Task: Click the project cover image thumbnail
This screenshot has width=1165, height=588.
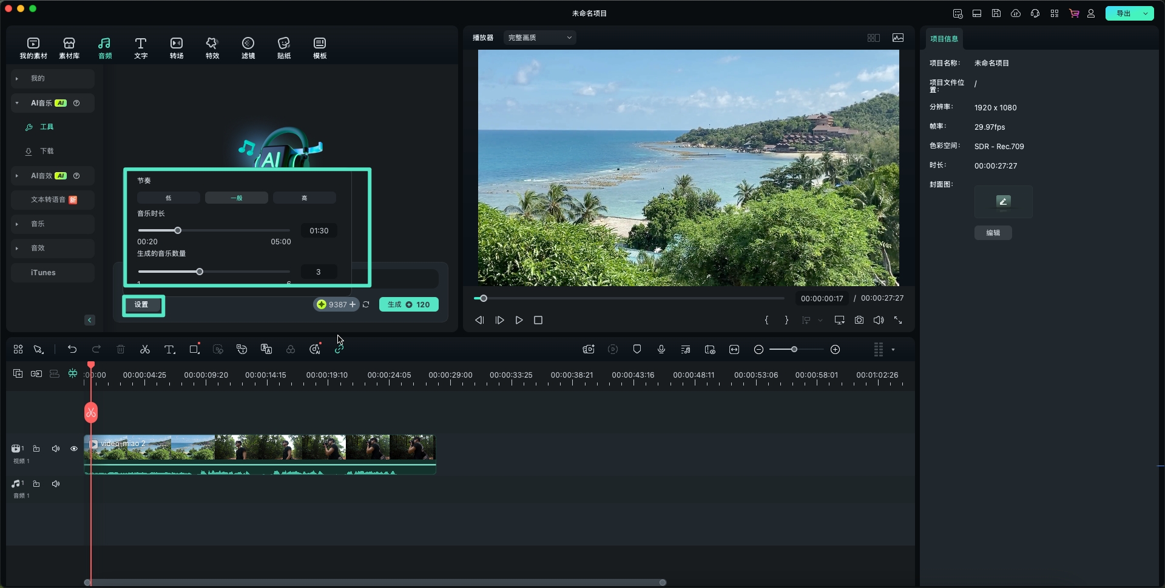Action: pos(1004,201)
